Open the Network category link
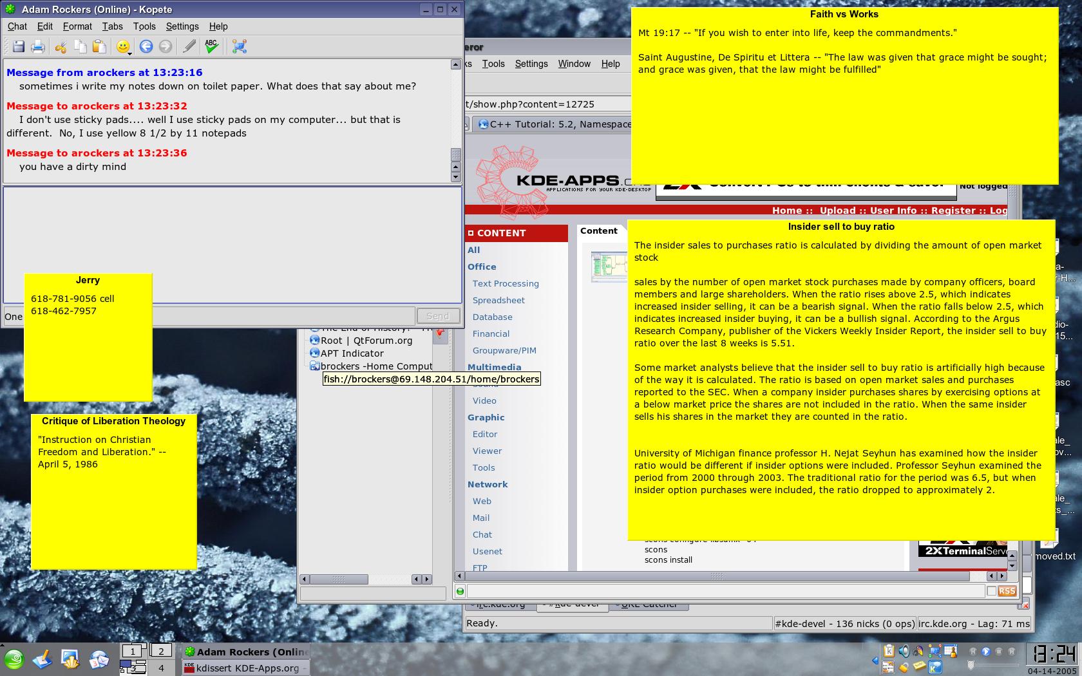 point(488,484)
